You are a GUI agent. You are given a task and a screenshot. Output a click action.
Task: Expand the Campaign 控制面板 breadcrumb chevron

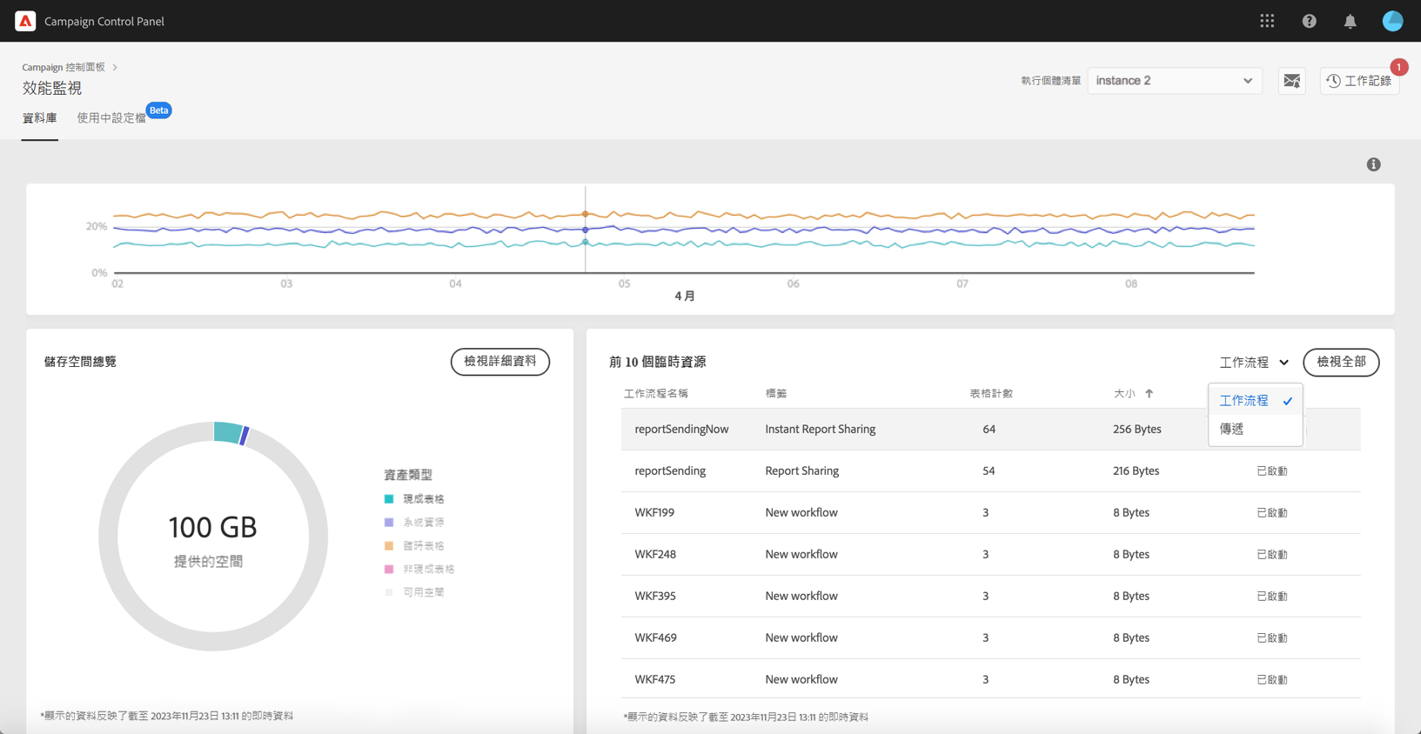point(115,67)
